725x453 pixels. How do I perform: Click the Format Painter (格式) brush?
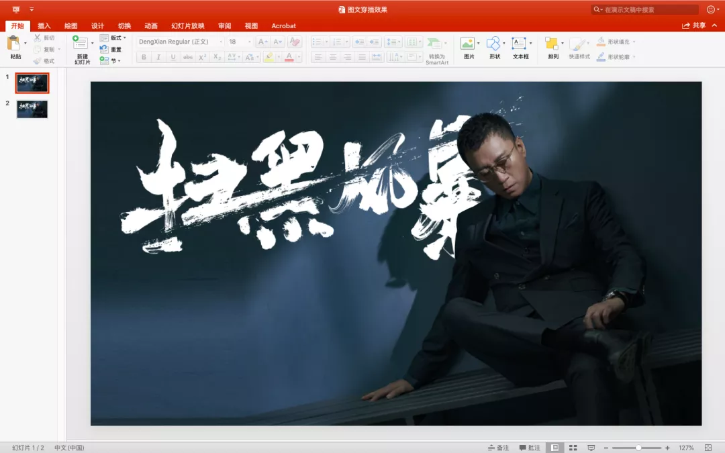pos(37,61)
